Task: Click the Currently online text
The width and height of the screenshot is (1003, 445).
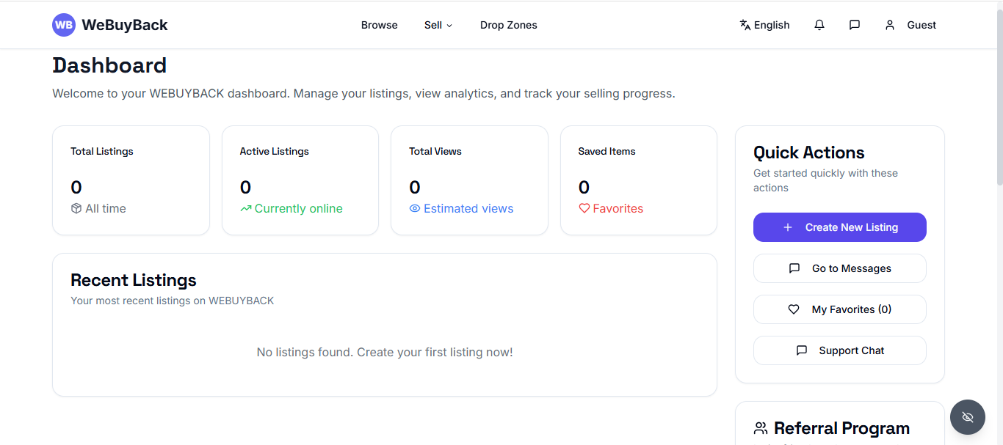Action: pyautogui.click(x=299, y=208)
